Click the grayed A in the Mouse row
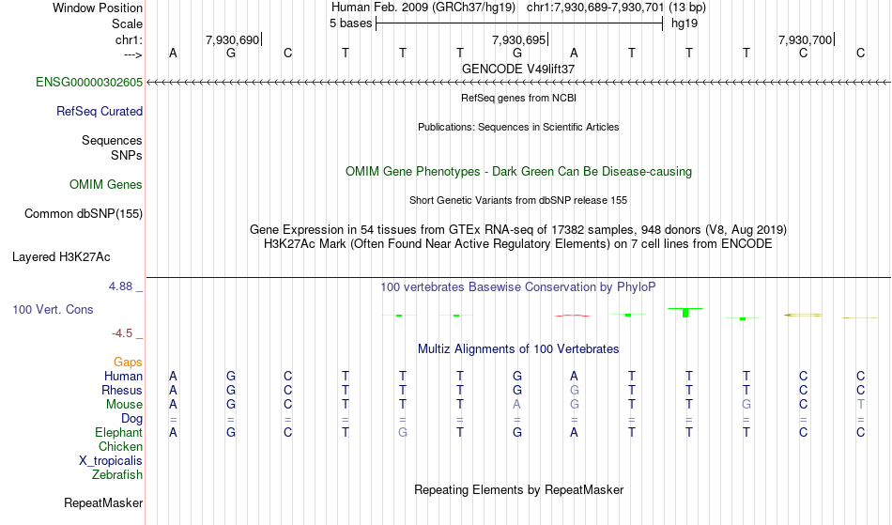Viewport: 892px width, 525px height. point(516,405)
